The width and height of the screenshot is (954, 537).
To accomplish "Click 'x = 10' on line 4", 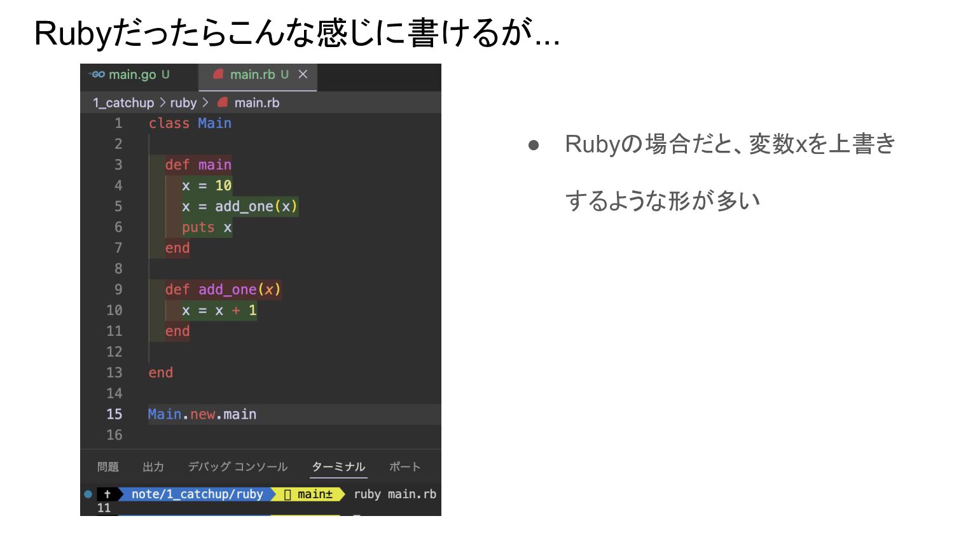I will [207, 186].
